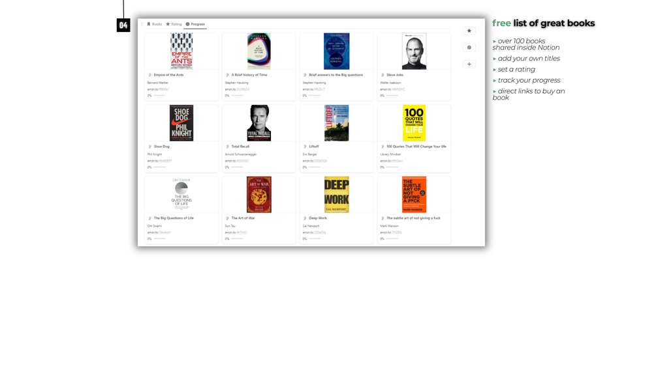Open the yellow 100 Quotes cover
656x368 pixels.
tap(414, 123)
